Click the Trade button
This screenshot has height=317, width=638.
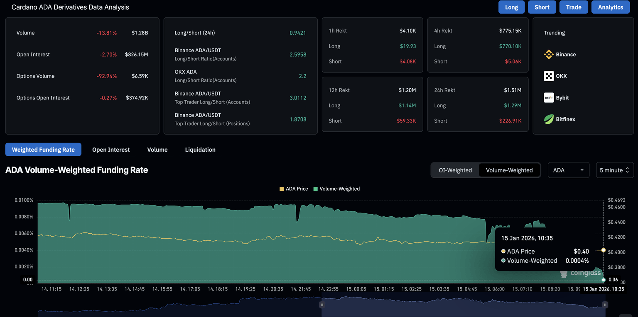(574, 7)
